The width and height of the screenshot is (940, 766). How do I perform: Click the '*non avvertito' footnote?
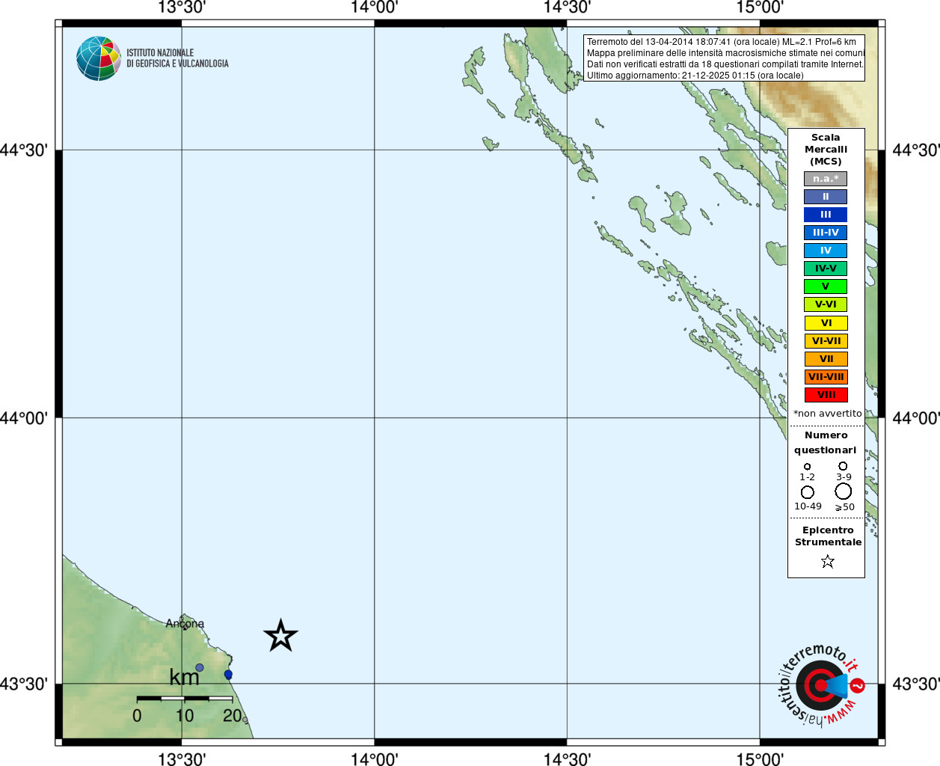click(827, 414)
